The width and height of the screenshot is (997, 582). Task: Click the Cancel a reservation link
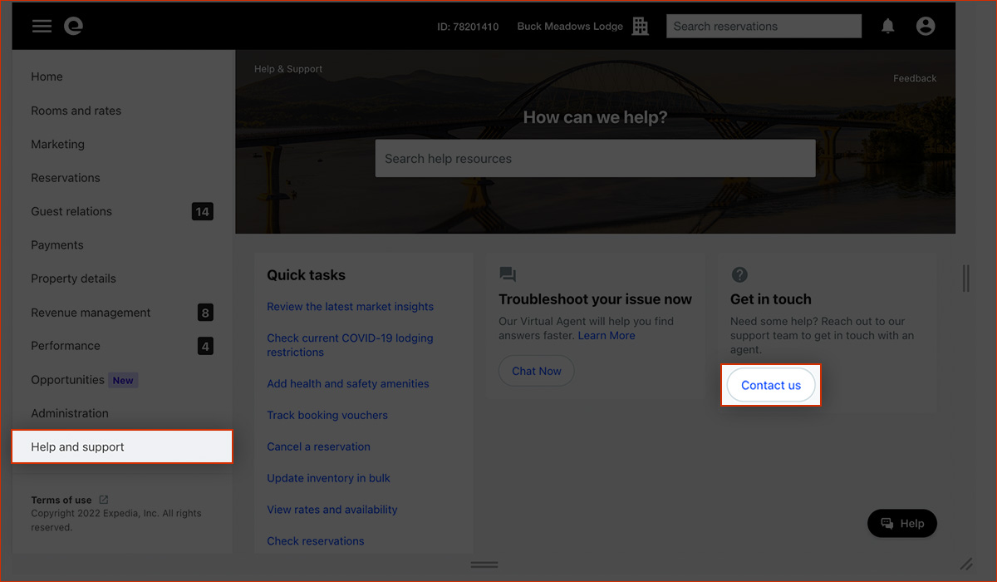coord(318,446)
